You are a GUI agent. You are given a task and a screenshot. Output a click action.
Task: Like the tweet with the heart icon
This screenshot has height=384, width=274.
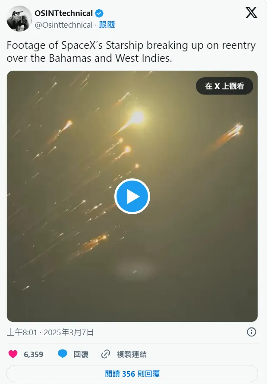pyautogui.click(x=13, y=354)
